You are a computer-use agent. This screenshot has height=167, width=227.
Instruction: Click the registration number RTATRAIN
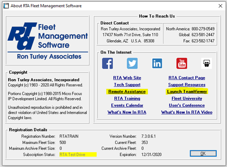click(69, 136)
